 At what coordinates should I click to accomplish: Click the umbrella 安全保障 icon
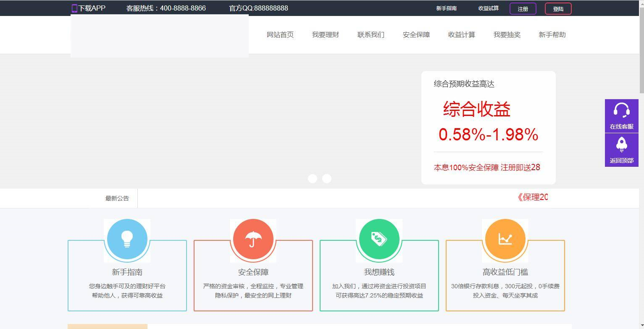pyautogui.click(x=253, y=239)
